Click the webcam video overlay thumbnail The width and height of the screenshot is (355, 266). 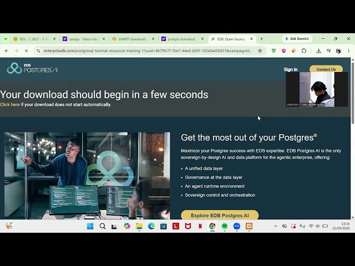click(x=317, y=89)
